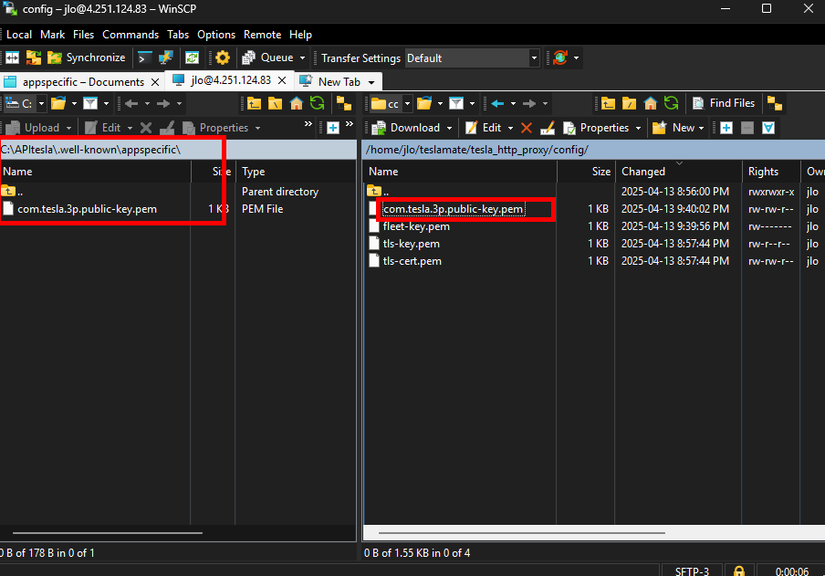
Task: Refresh the local panel
Action: coord(318,104)
